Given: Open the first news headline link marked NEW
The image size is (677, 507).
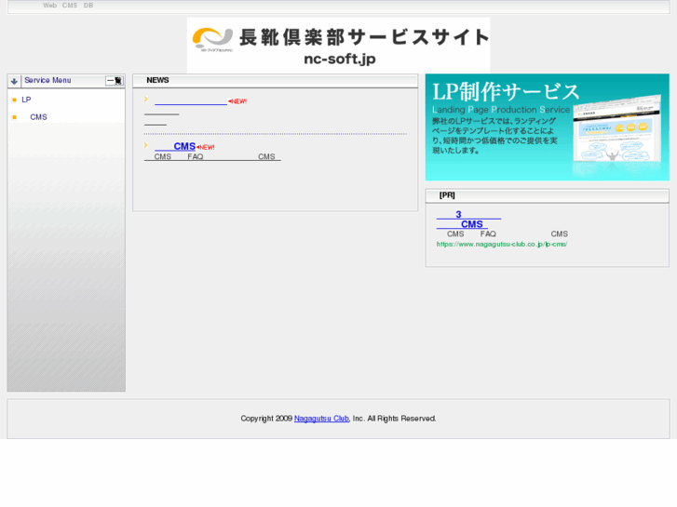Looking at the screenshot, I should click(191, 101).
